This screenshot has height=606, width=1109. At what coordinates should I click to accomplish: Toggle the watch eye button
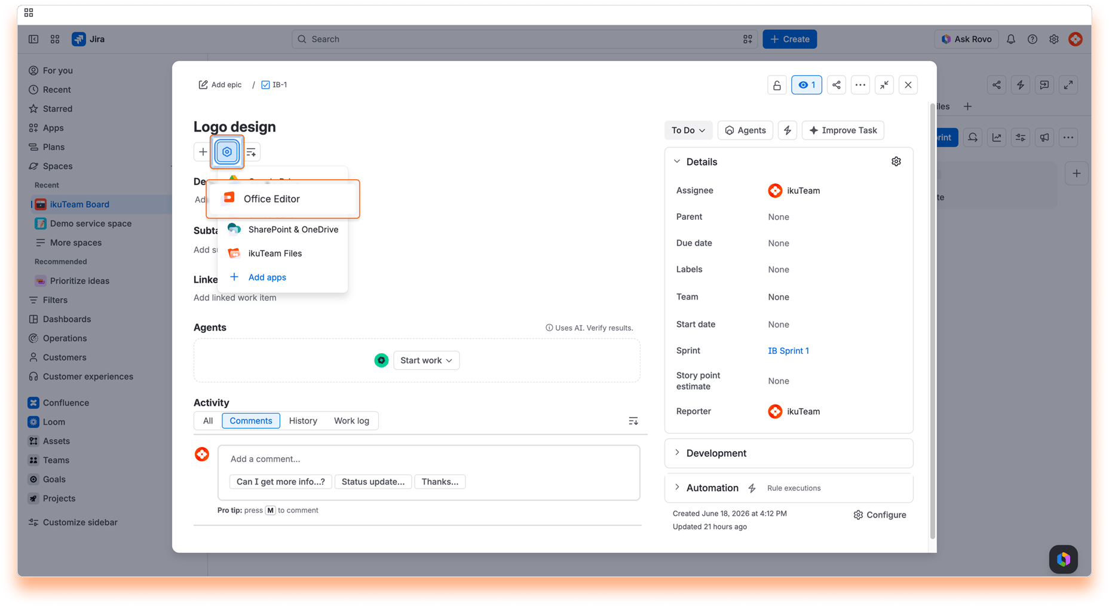point(807,85)
